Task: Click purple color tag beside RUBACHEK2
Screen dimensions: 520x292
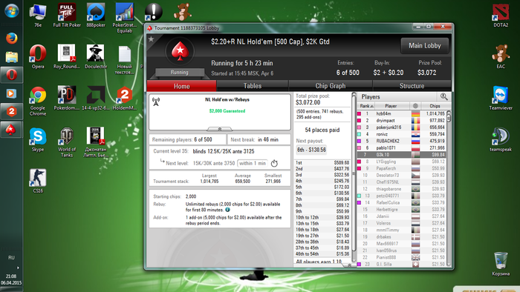Action: point(359,142)
